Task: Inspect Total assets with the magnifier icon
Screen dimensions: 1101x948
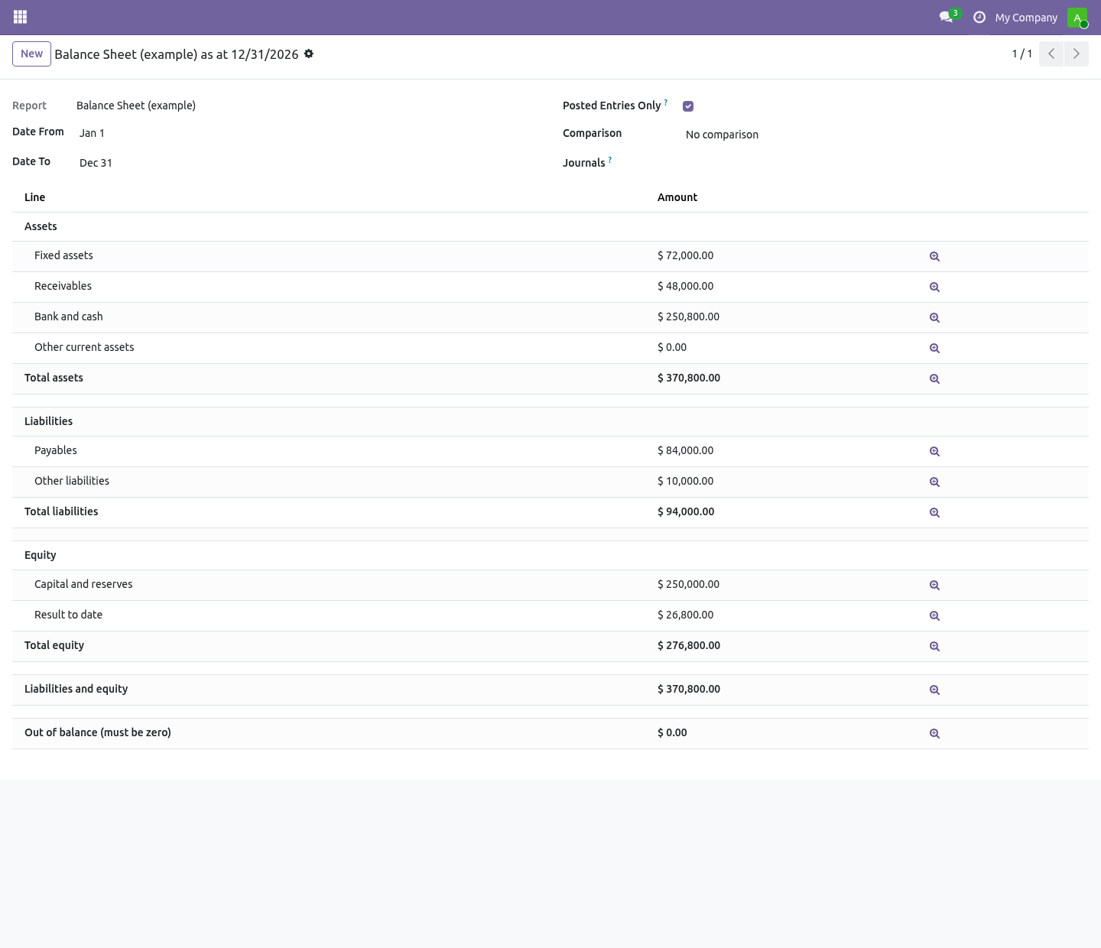Action: 934,379
